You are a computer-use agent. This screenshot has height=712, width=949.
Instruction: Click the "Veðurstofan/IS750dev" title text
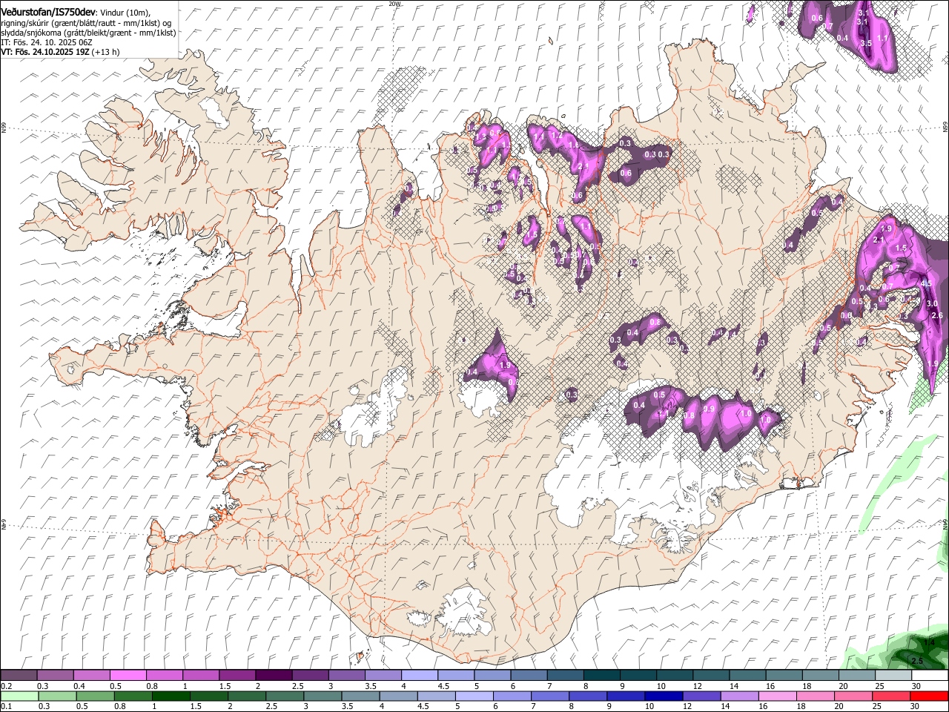click(48, 12)
